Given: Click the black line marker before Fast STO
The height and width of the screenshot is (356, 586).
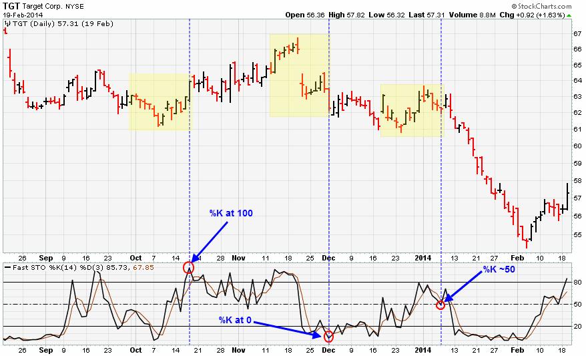Looking at the screenshot, I should pyautogui.click(x=7, y=268).
